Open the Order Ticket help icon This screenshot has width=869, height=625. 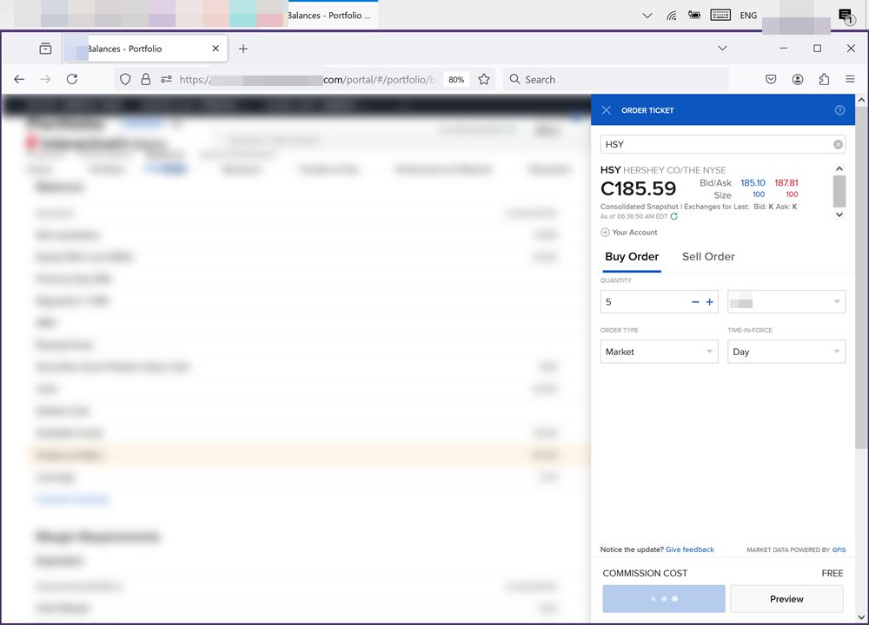pyautogui.click(x=839, y=110)
